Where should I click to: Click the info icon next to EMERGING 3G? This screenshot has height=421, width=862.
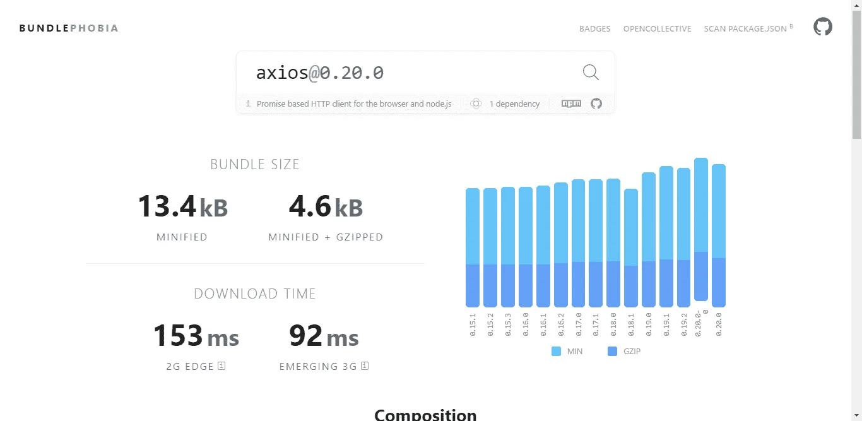pos(365,365)
